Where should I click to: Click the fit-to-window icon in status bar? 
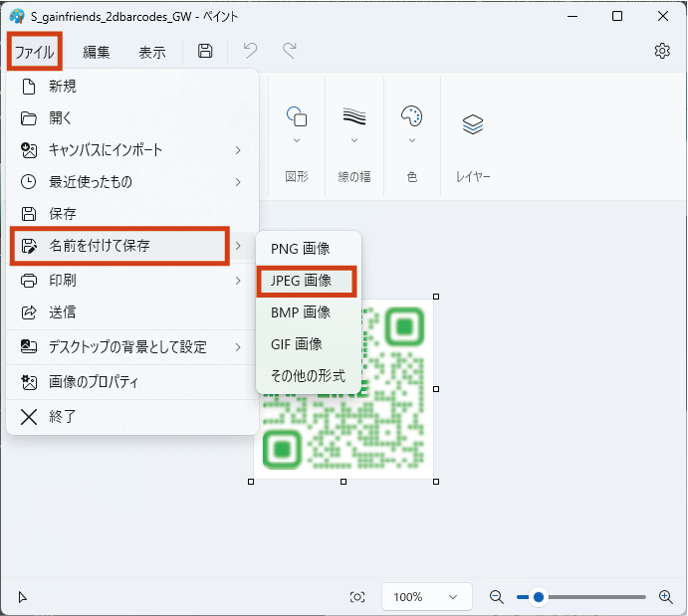(x=357, y=597)
